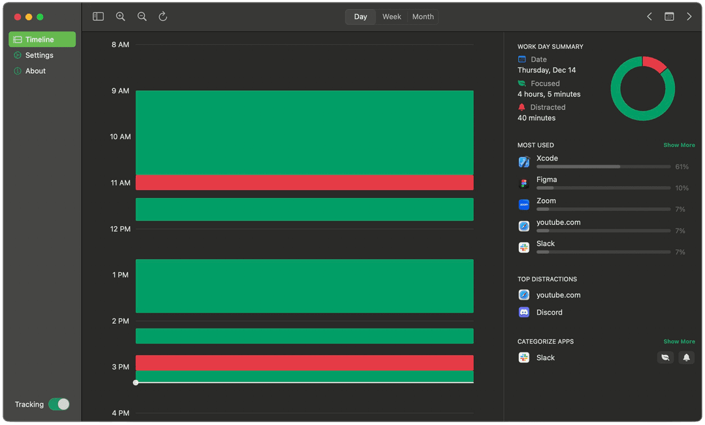The height and width of the screenshot is (425, 705).
Task: Switch to the Day view
Action: coord(360,16)
